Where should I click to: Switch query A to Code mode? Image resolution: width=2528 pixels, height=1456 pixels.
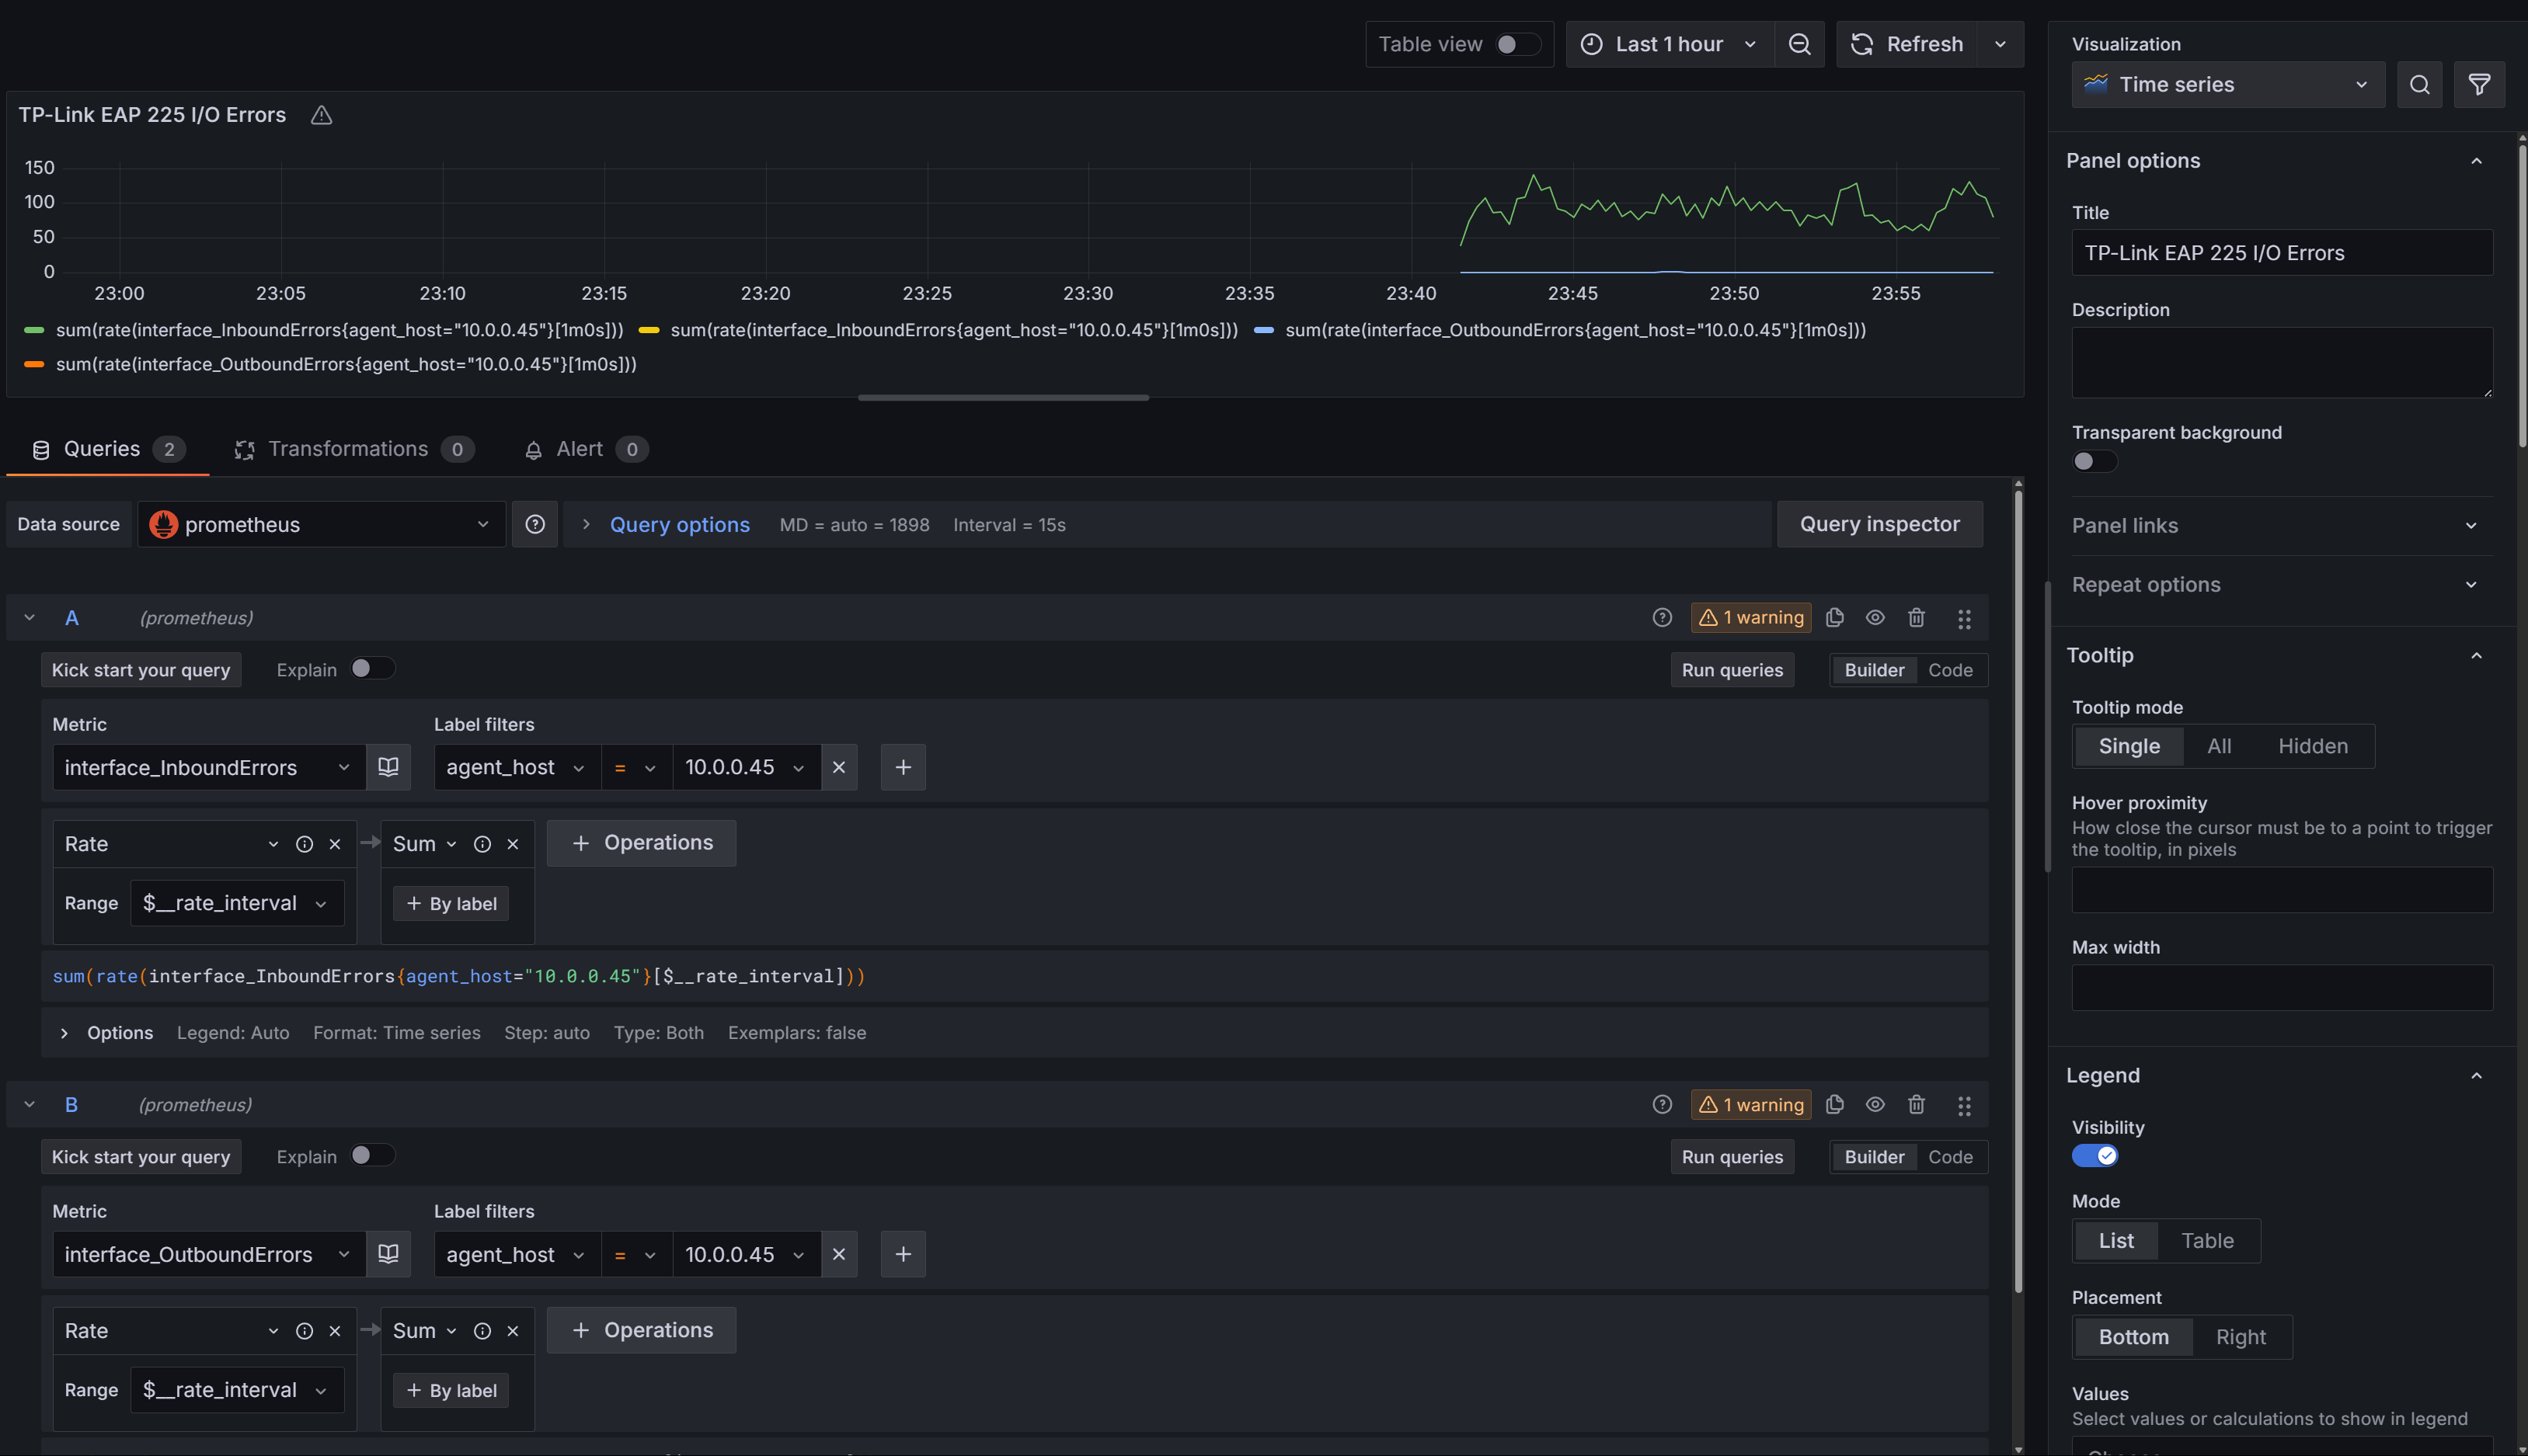1950,670
